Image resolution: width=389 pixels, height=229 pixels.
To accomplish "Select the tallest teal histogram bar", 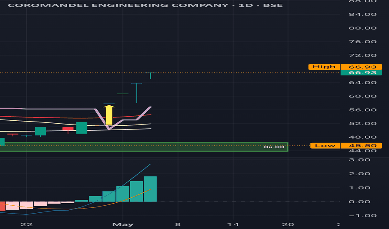I will coord(150,189).
